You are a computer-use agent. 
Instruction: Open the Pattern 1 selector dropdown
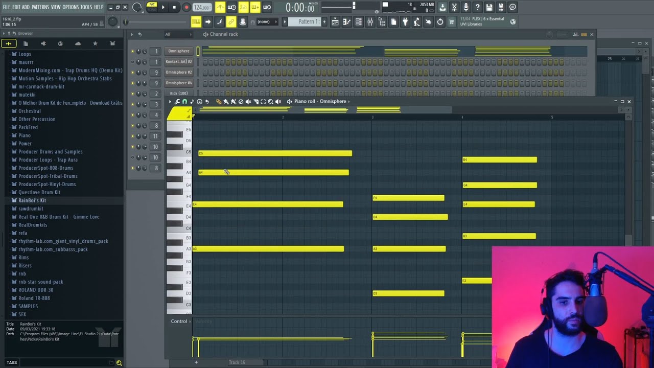click(306, 22)
